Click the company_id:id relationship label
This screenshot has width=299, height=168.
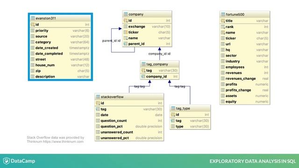point(159,54)
